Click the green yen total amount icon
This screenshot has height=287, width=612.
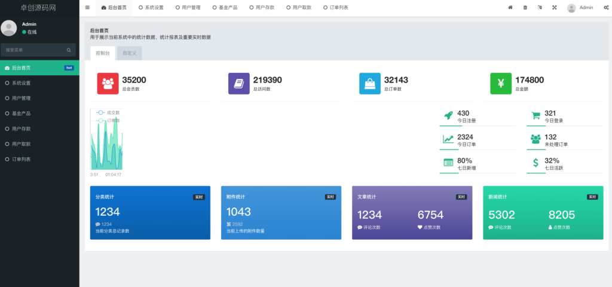point(501,84)
